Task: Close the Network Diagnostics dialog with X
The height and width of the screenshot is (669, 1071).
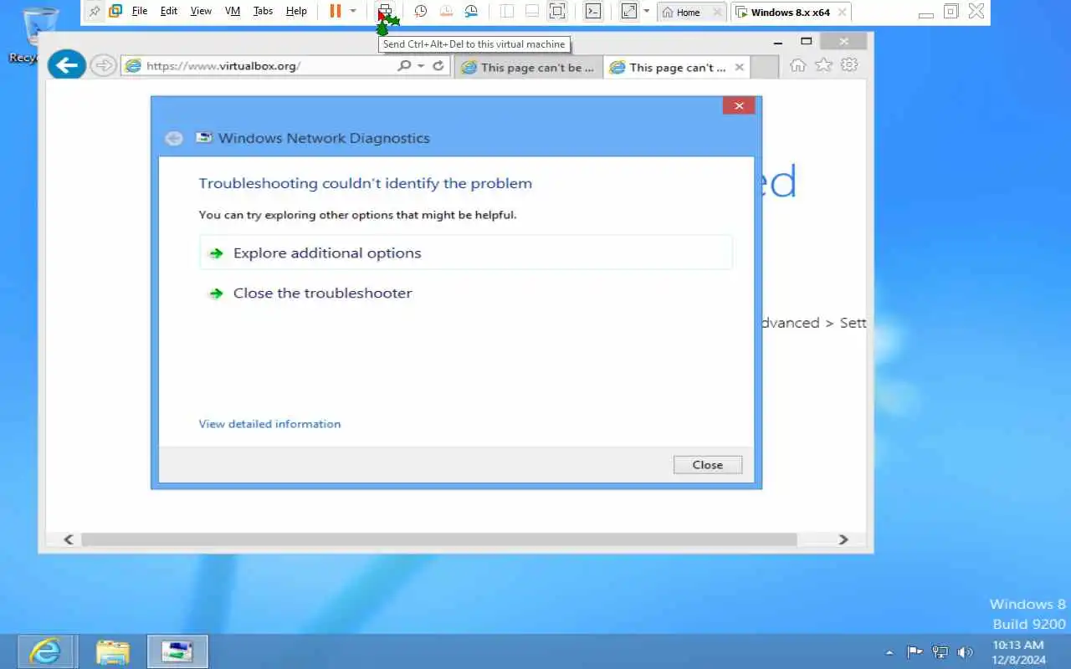Action: 739,105
